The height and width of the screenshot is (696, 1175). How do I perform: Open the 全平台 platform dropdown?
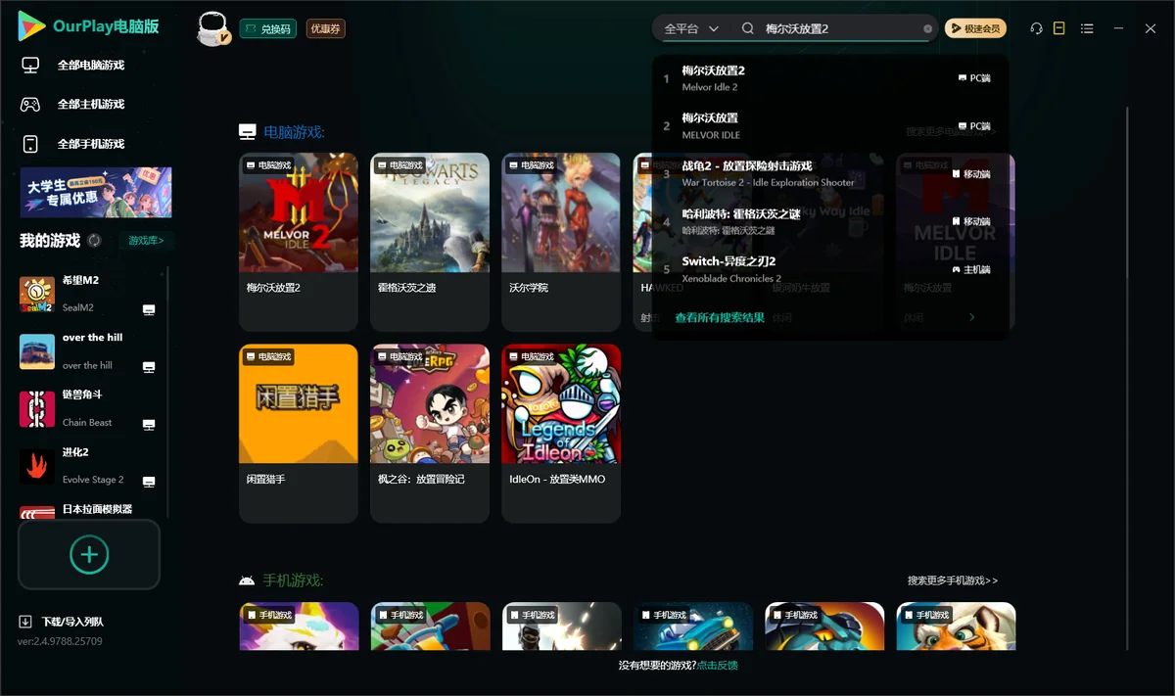point(691,29)
